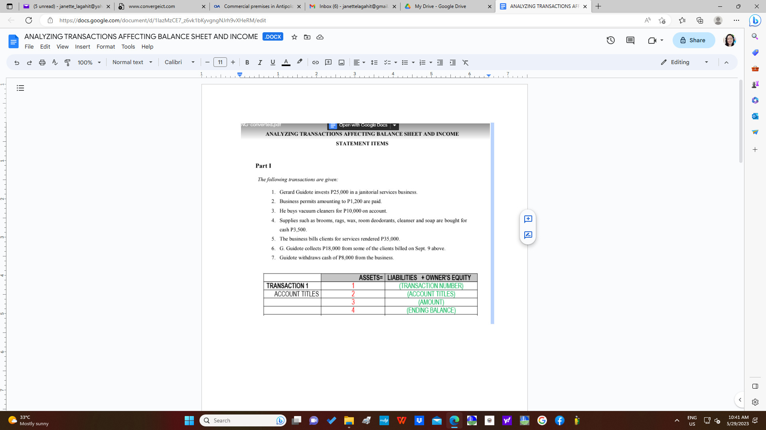
Task: Click the font size input field
Action: (x=220, y=63)
